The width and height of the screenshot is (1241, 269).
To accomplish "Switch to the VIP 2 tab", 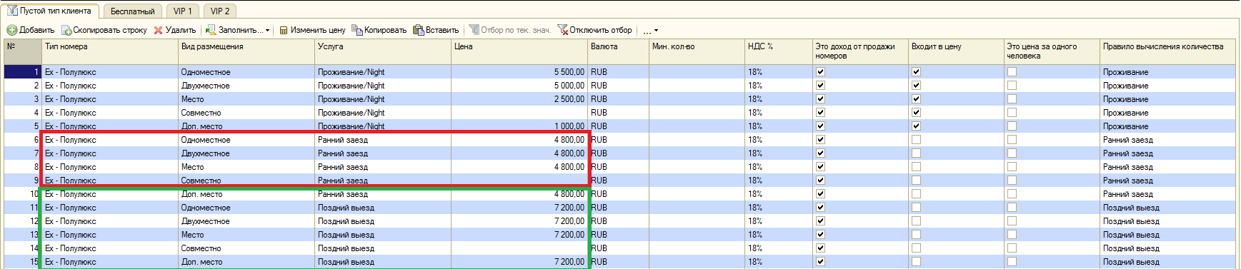I will (220, 11).
